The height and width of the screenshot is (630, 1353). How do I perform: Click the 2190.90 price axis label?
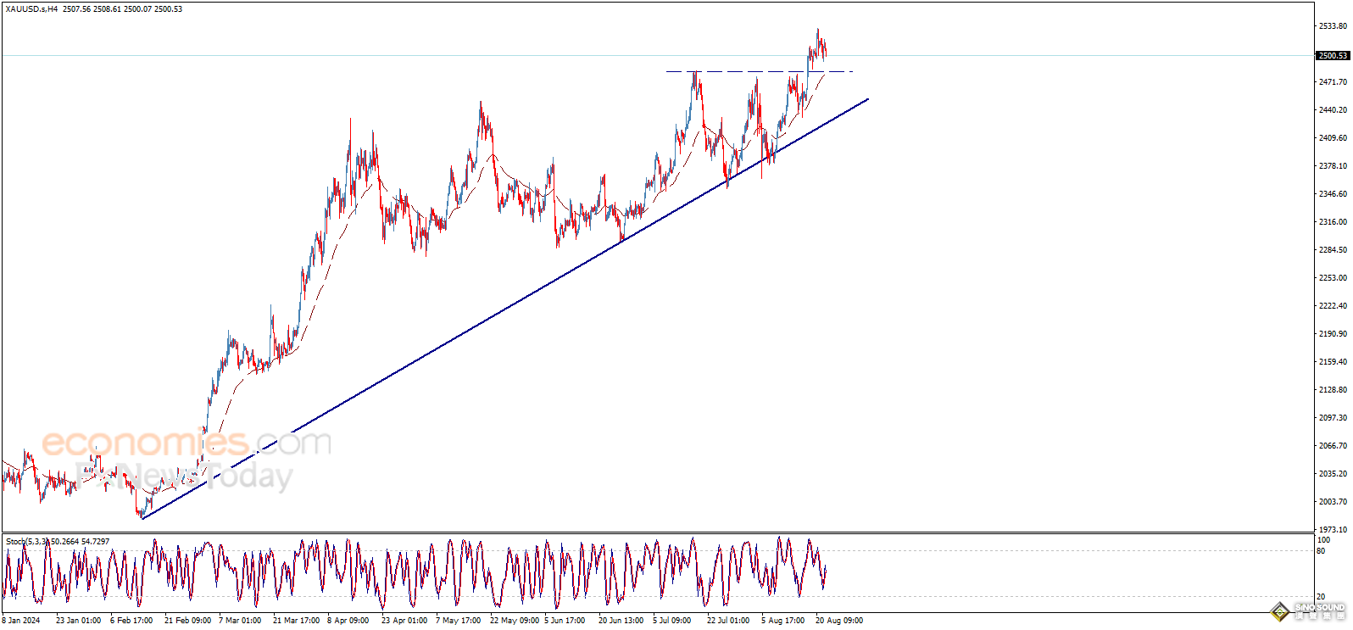point(1333,334)
